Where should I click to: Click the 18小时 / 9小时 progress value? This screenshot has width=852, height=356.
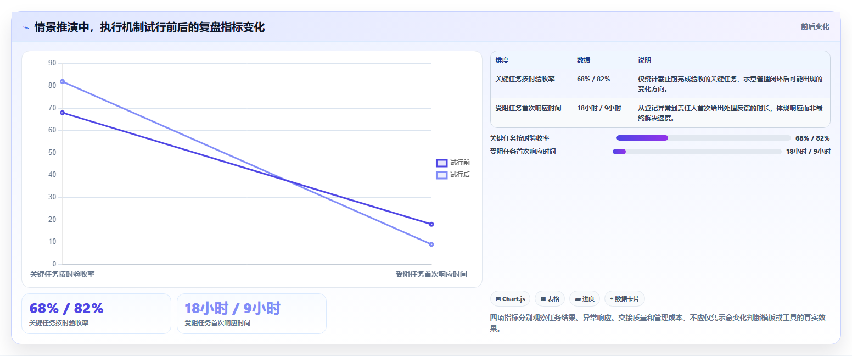(808, 152)
